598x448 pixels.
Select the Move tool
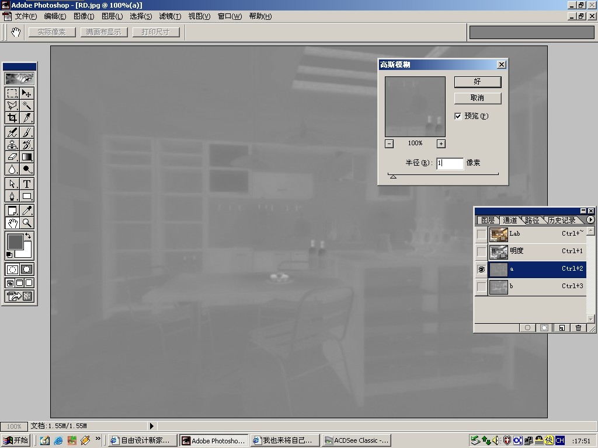[27, 93]
